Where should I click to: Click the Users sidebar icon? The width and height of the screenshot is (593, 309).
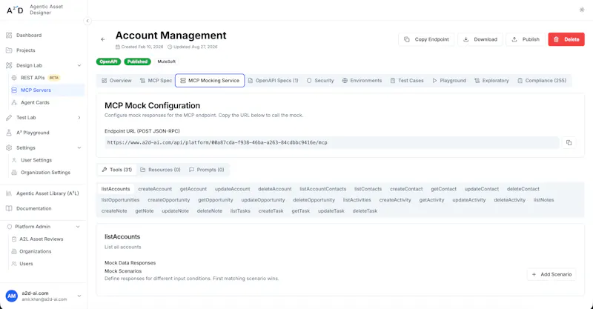(x=14, y=264)
